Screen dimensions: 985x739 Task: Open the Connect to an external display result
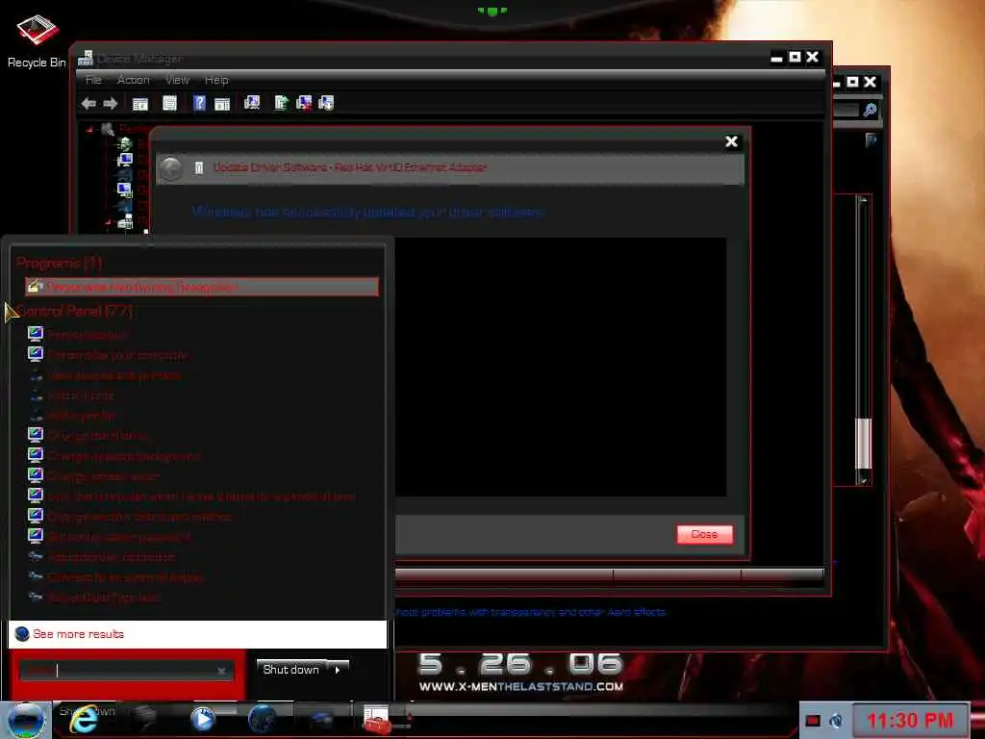coord(115,577)
